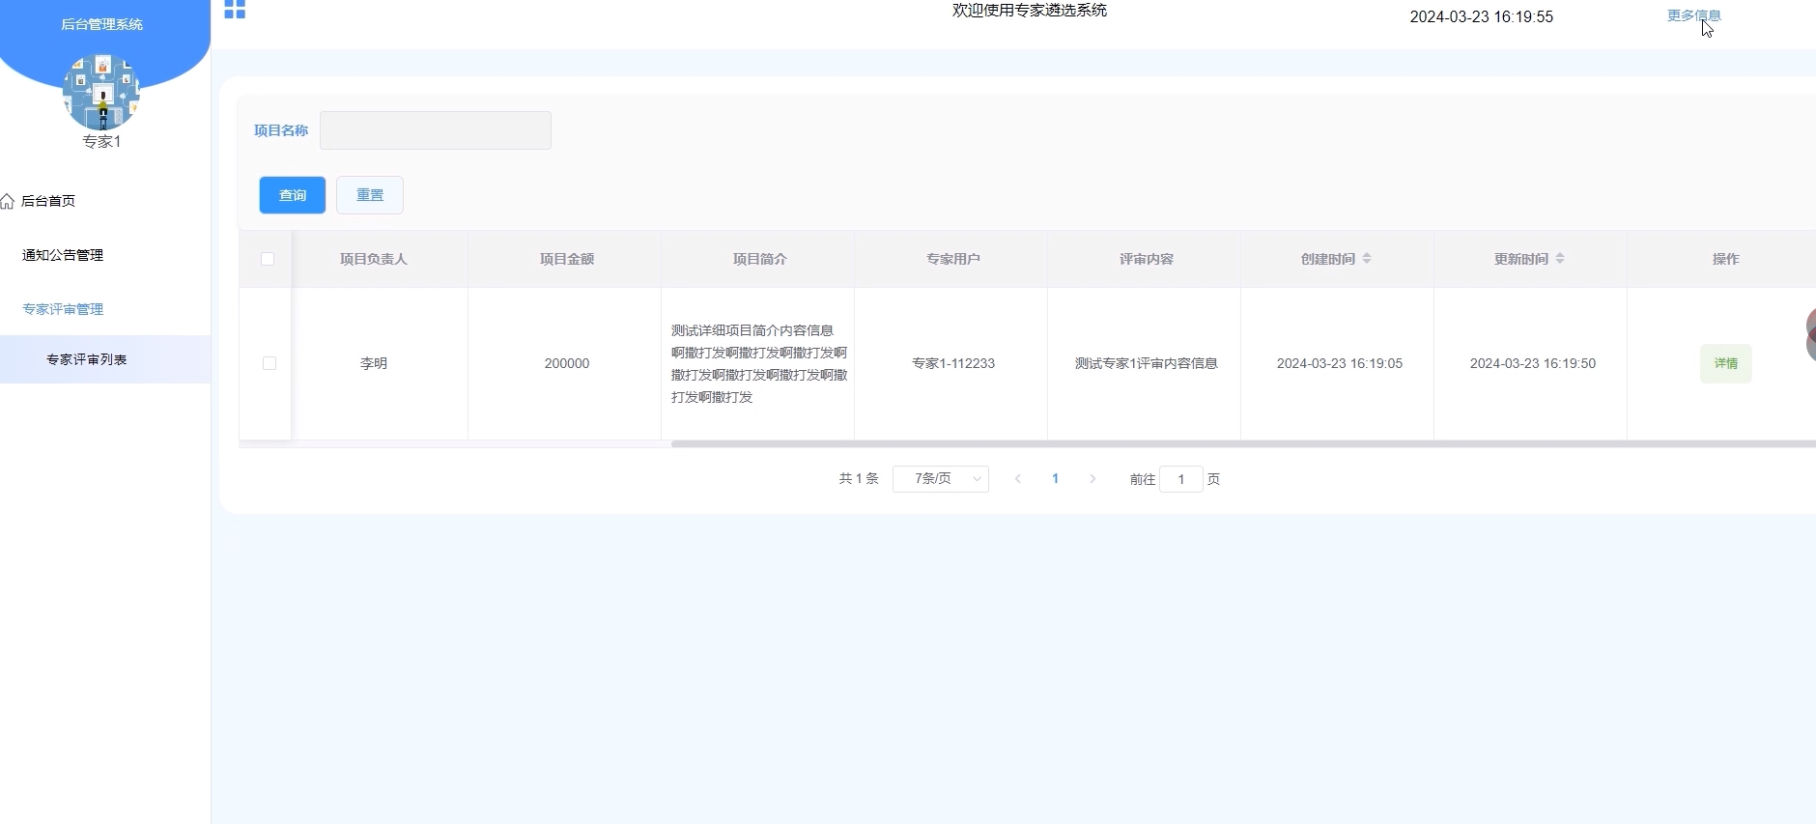The image size is (1816, 824).
Task: Click the 重置 button
Action: pos(370,195)
